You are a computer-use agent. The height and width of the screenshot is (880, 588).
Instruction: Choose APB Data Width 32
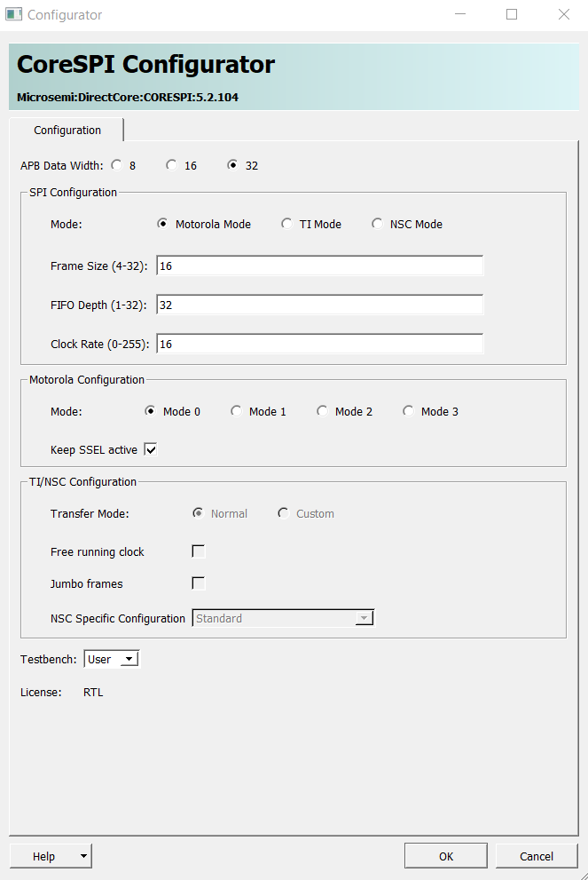pyautogui.click(x=233, y=165)
